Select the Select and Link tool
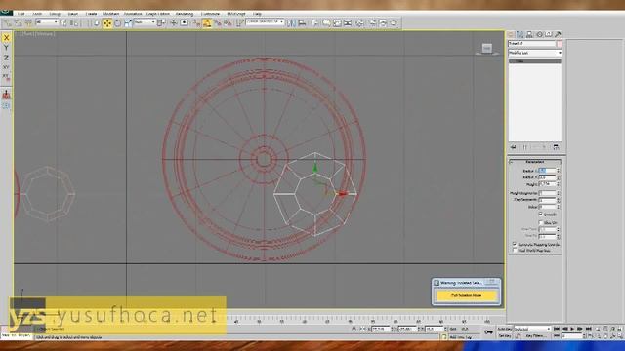 point(8,23)
